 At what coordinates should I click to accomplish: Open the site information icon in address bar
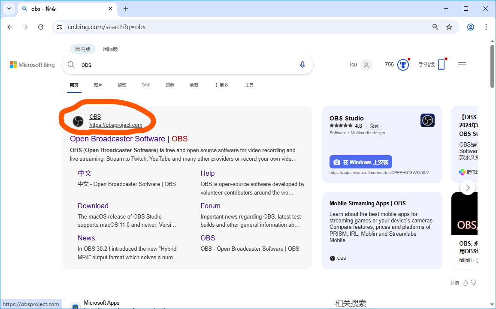coord(59,27)
